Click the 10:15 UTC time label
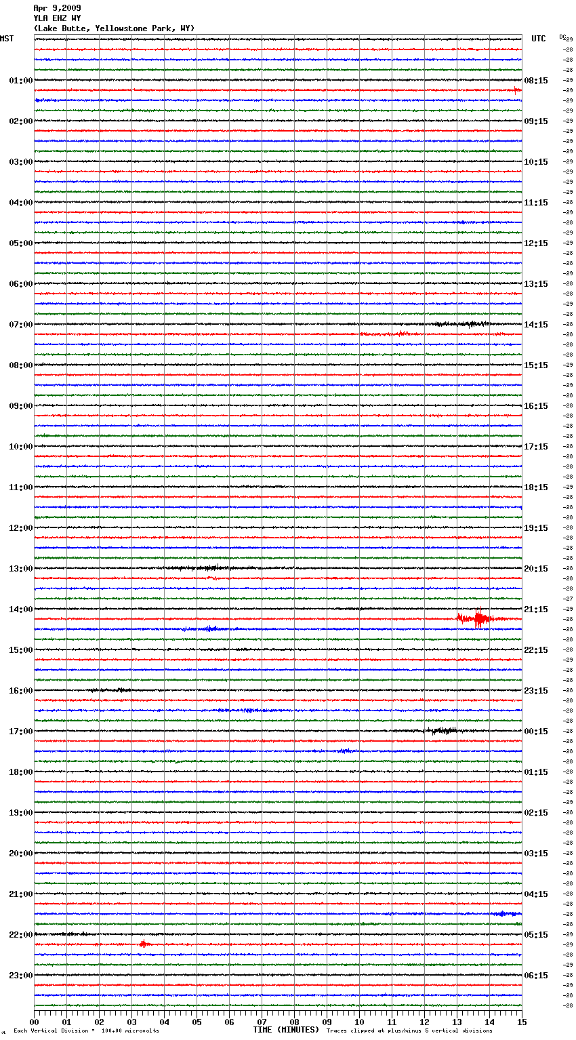Viewport: 576px width, 1040px height. (536, 162)
